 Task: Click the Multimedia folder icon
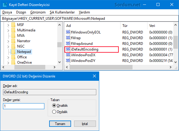(x=13, y=30)
